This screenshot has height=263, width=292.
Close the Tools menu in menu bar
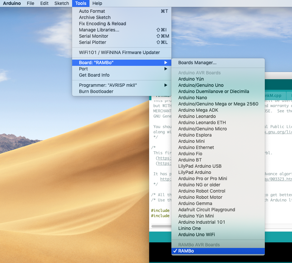click(81, 3)
